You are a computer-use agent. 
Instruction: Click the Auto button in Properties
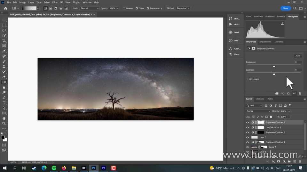pos(297,55)
